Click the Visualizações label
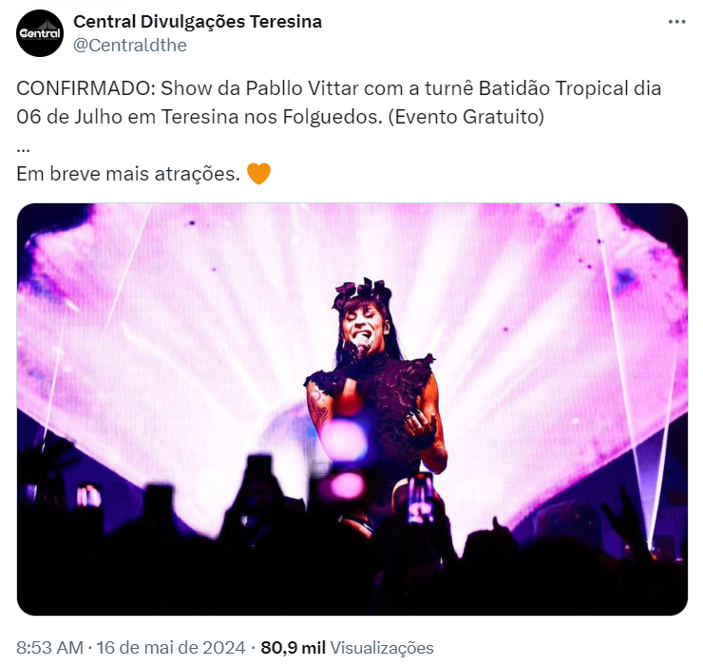 tap(382, 648)
